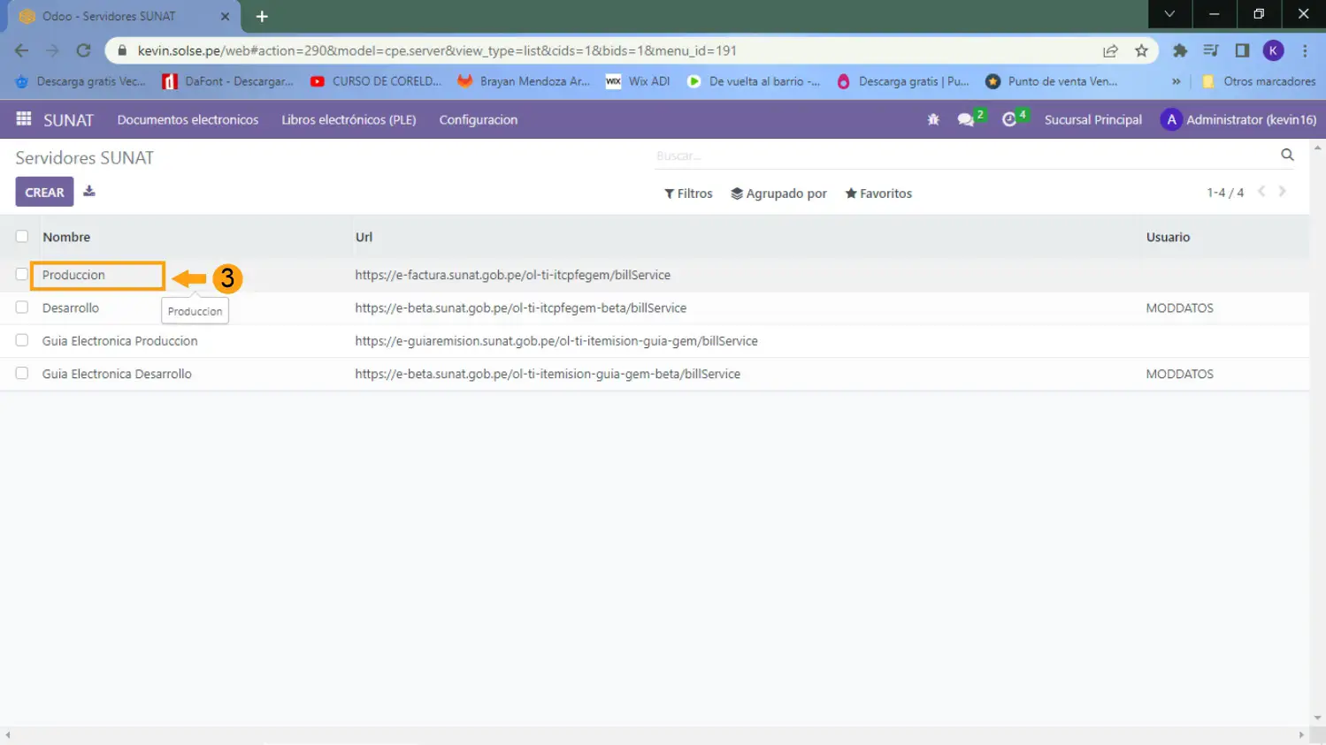Open the Documentos electronicos menu
The width and height of the screenshot is (1326, 745).
tap(188, 119)
